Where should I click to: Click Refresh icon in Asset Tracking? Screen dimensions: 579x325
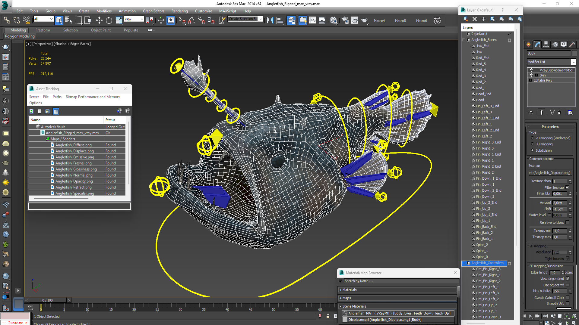(x=31, y=111)
